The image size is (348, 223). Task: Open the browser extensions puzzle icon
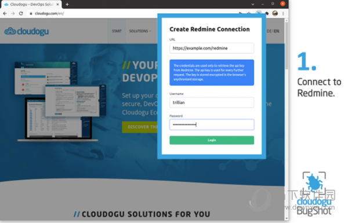point(267,13)
